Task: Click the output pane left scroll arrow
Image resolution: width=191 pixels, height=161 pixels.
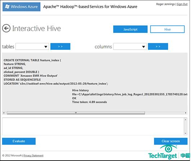Action: coord(4,113)
